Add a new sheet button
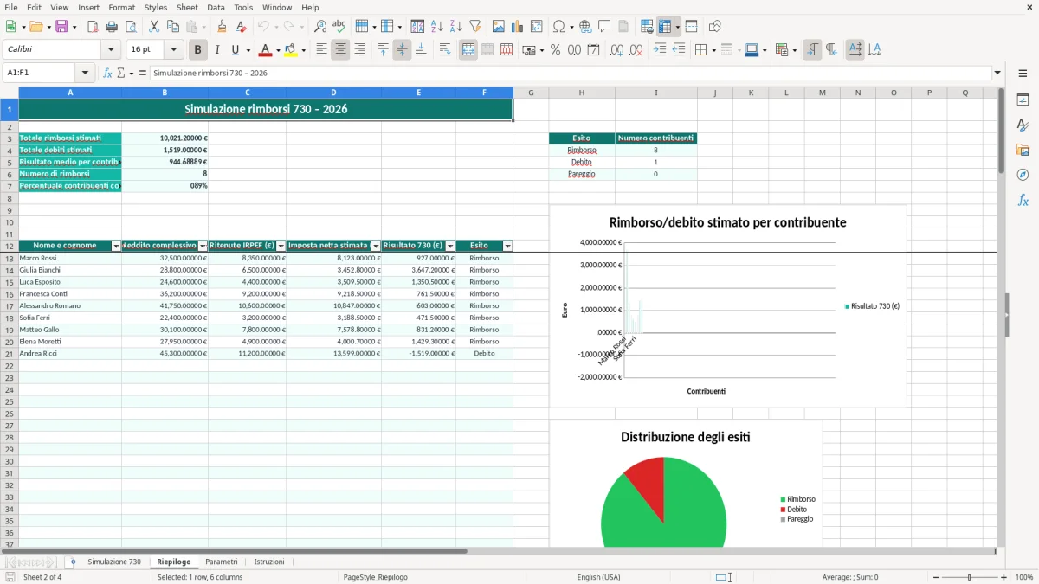This screenshot has width=1039, height=584. click(73, 562)
